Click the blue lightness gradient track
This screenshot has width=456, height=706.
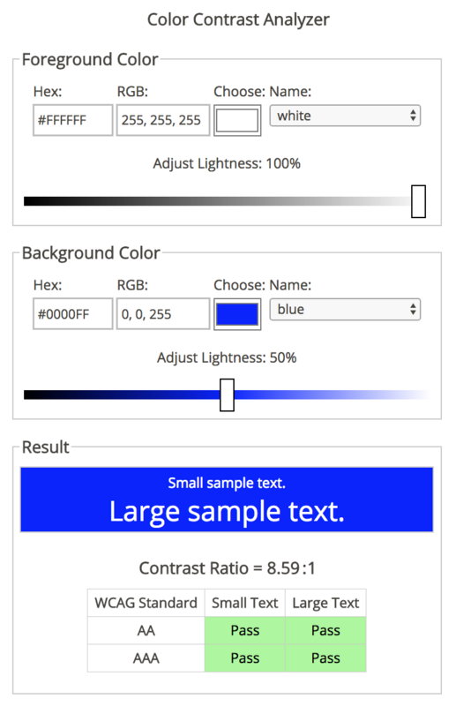tap(227, 394)
